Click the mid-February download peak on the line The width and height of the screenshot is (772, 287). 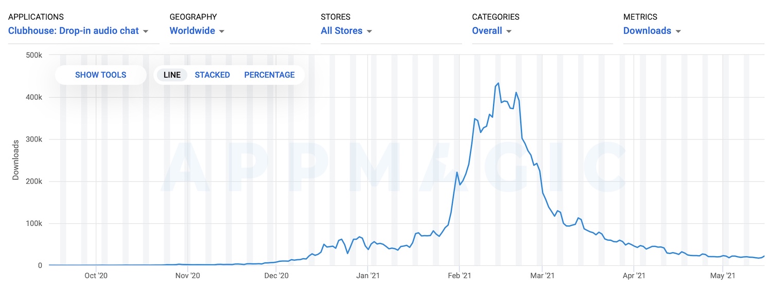coord(498,83)
